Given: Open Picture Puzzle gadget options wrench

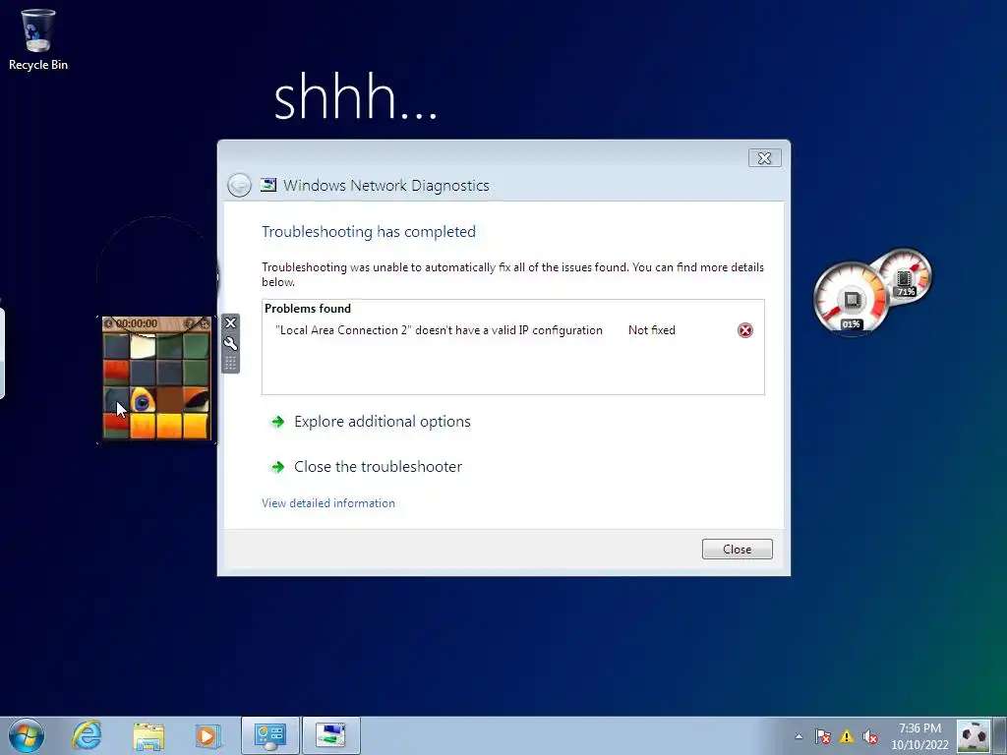Looking at the screenshot, I should click(x=230, y=343).
